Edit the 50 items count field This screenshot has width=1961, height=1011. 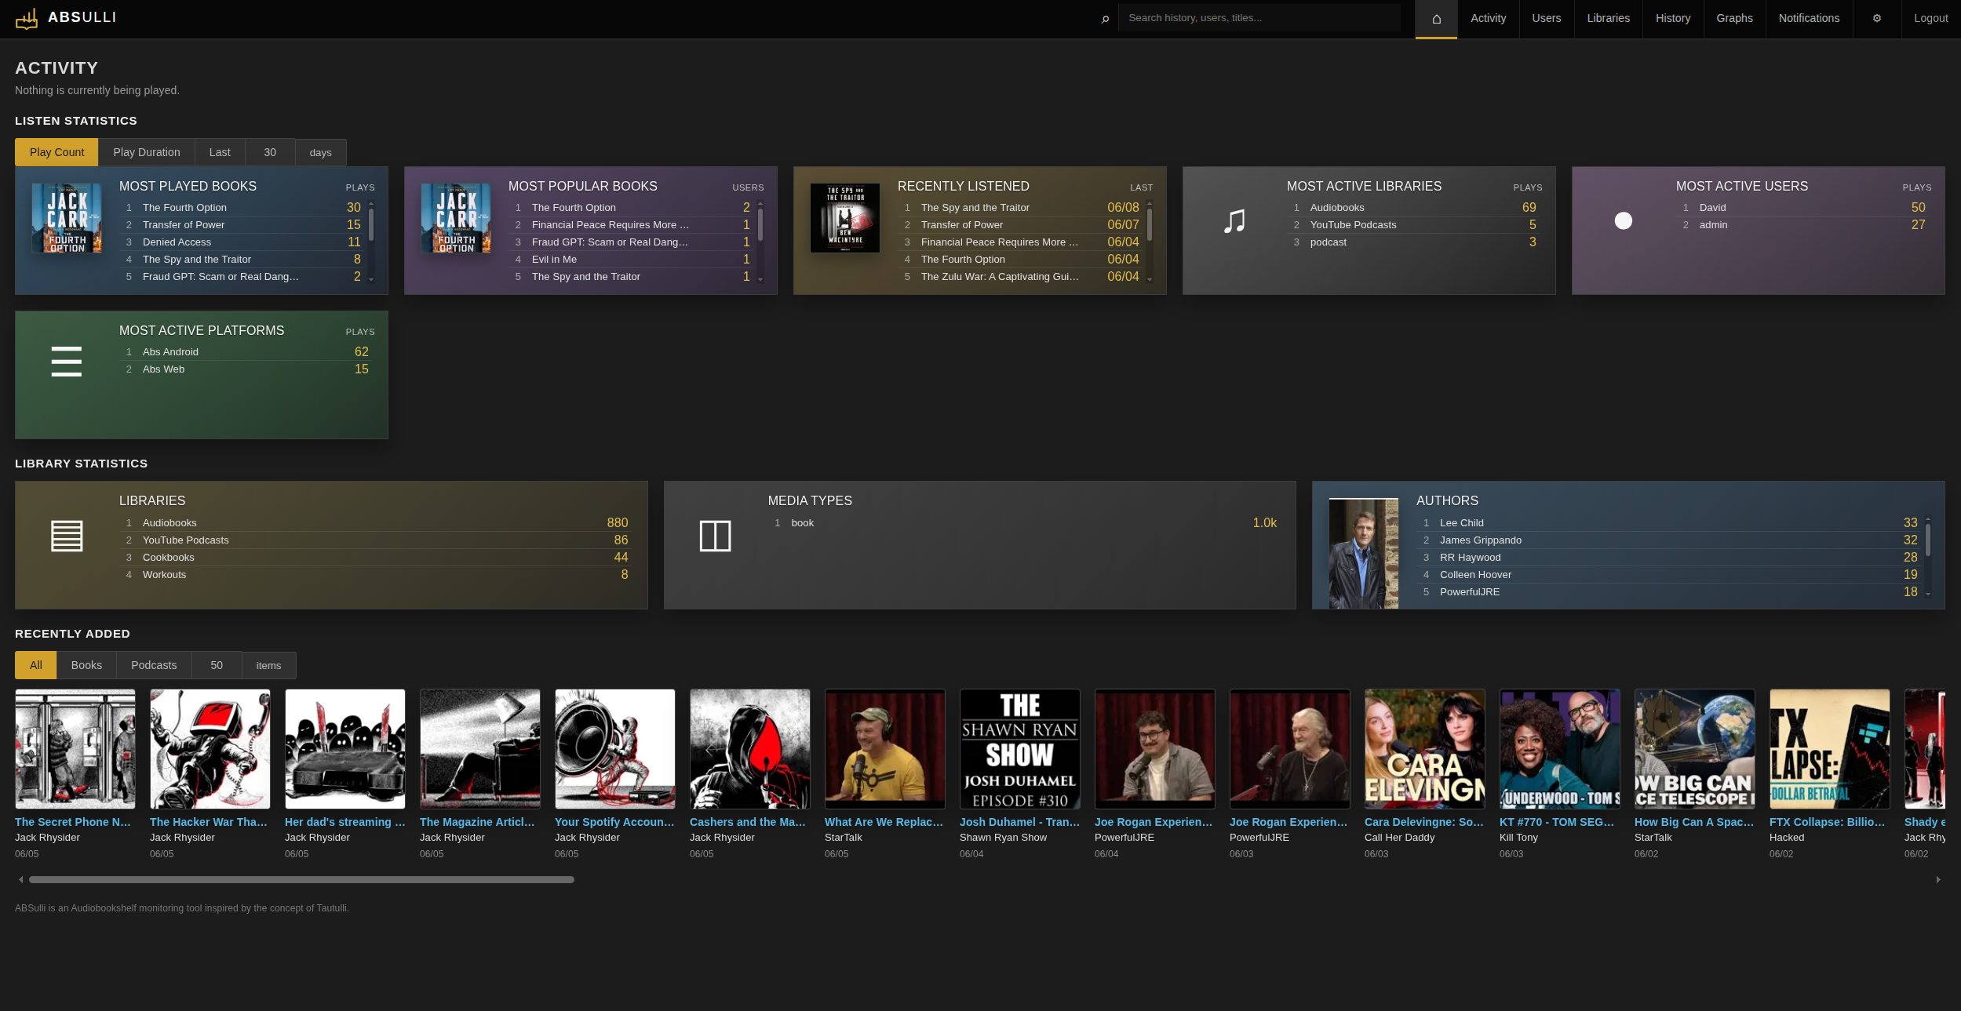[217, 665]
